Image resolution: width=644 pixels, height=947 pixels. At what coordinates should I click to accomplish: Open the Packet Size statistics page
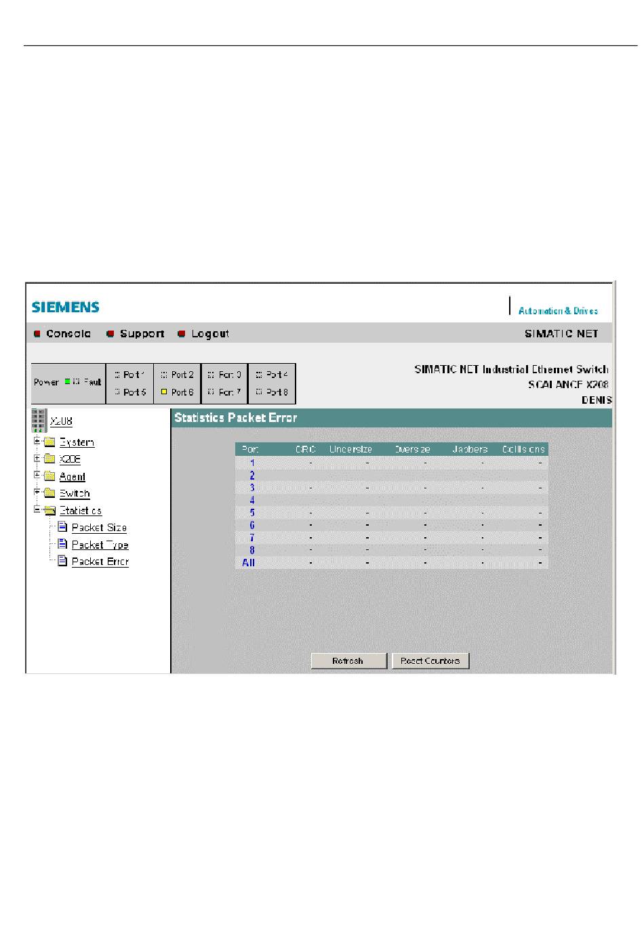99,528
